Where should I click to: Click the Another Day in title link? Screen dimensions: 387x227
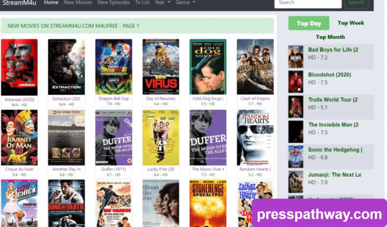coord(67,169)
